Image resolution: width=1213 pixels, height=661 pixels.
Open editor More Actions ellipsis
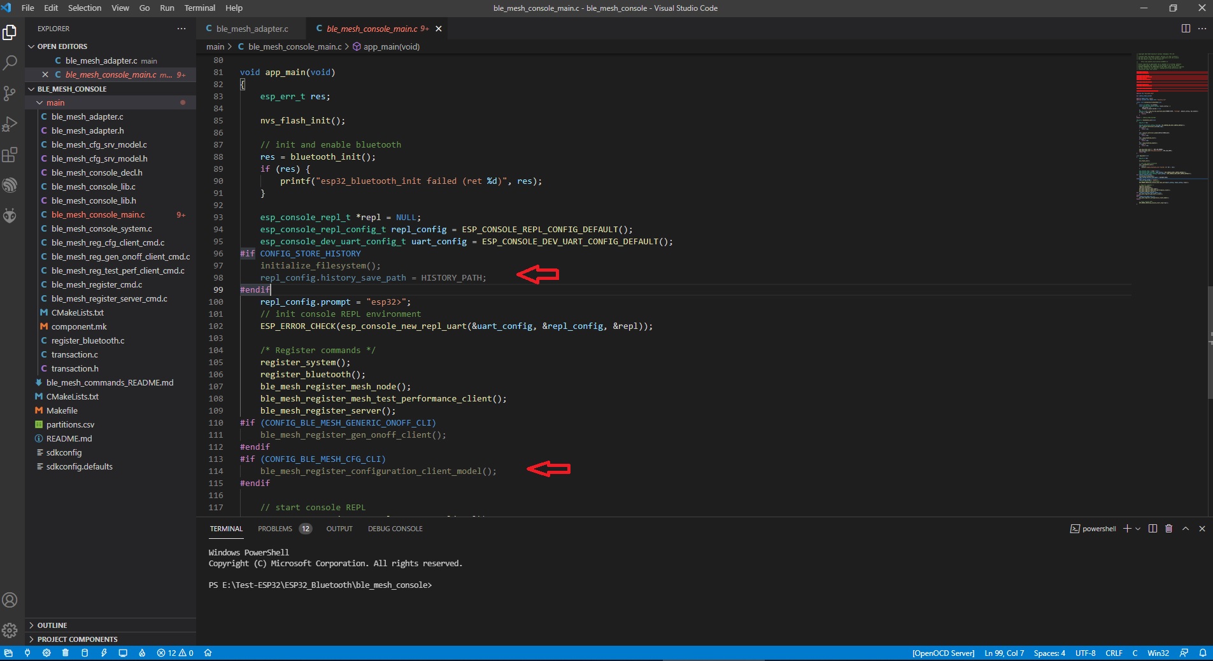1202,29
